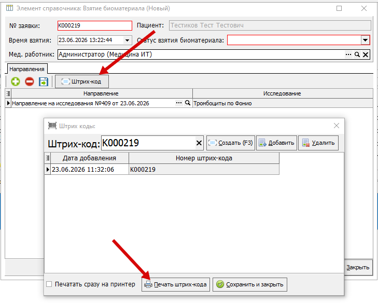Clear barcode field K000219 with X icon

(x=199, y=143)
